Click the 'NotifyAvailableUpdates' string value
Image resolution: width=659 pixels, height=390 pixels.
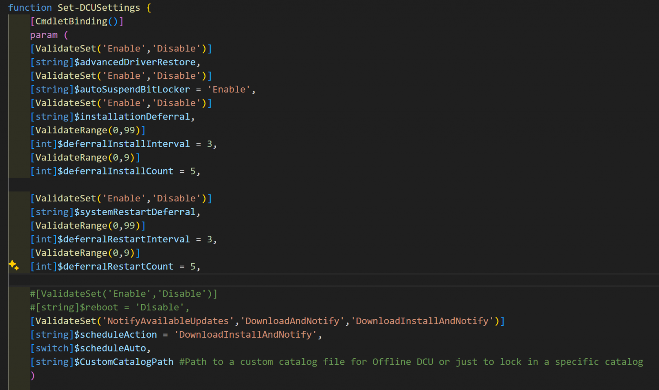coord(168,321)
